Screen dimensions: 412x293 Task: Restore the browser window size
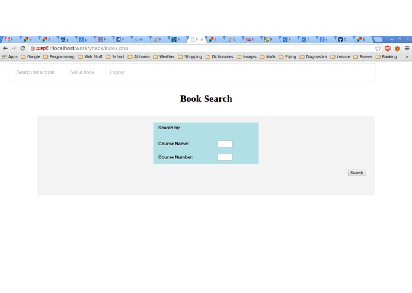(400, 39)
